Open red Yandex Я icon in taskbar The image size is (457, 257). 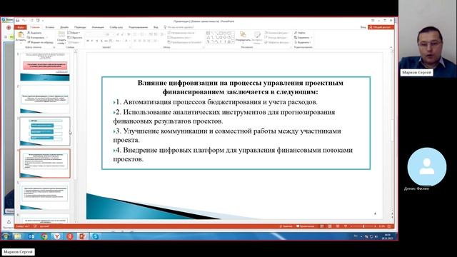[70, 236]
